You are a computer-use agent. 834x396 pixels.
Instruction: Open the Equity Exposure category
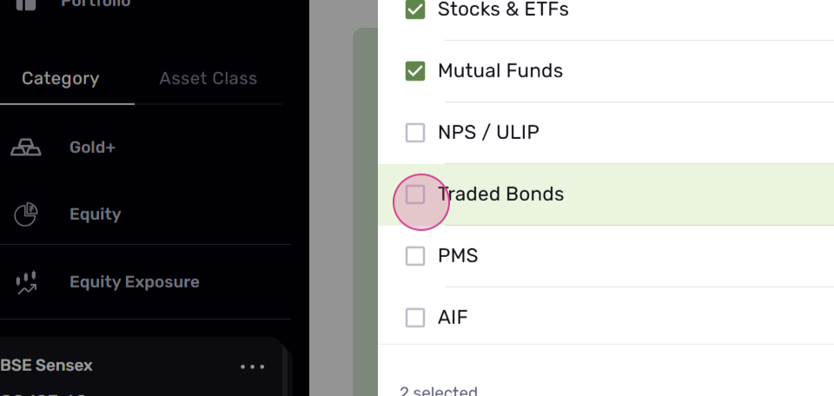[x=135, y=282]
